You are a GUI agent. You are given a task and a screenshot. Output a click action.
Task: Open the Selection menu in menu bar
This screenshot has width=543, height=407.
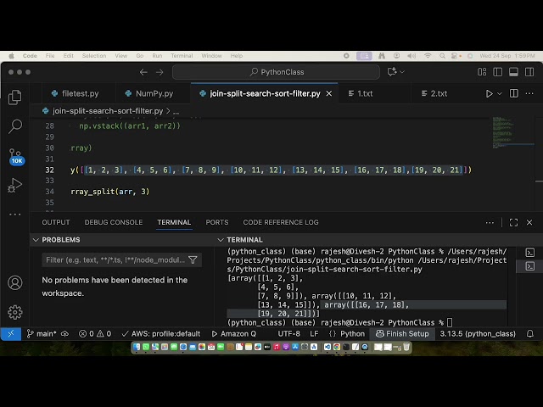click(x=94, y=56)
